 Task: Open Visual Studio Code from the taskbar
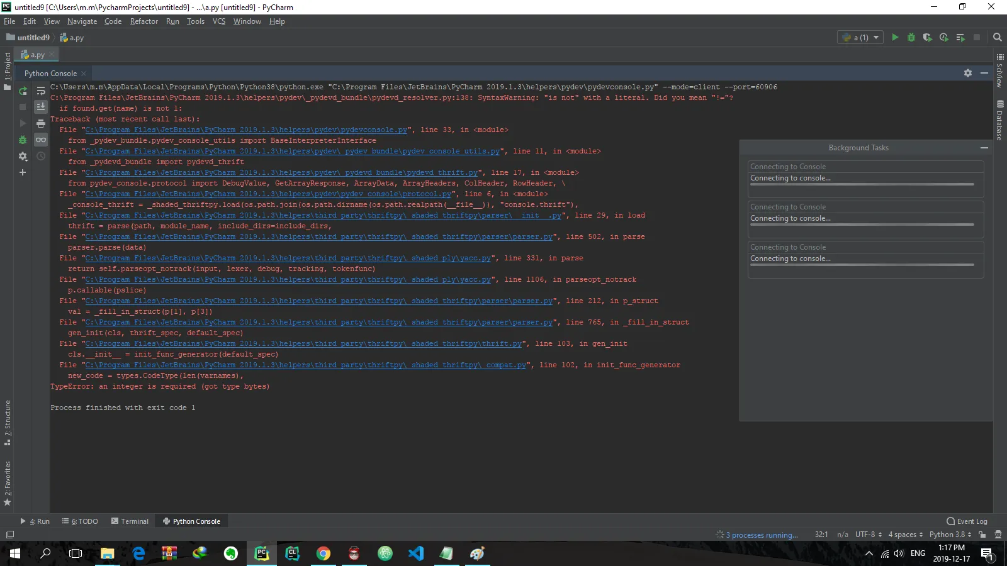(x=416, y=553)
